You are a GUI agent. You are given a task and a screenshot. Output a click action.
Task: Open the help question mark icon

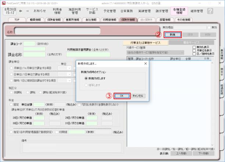(210, 11)
